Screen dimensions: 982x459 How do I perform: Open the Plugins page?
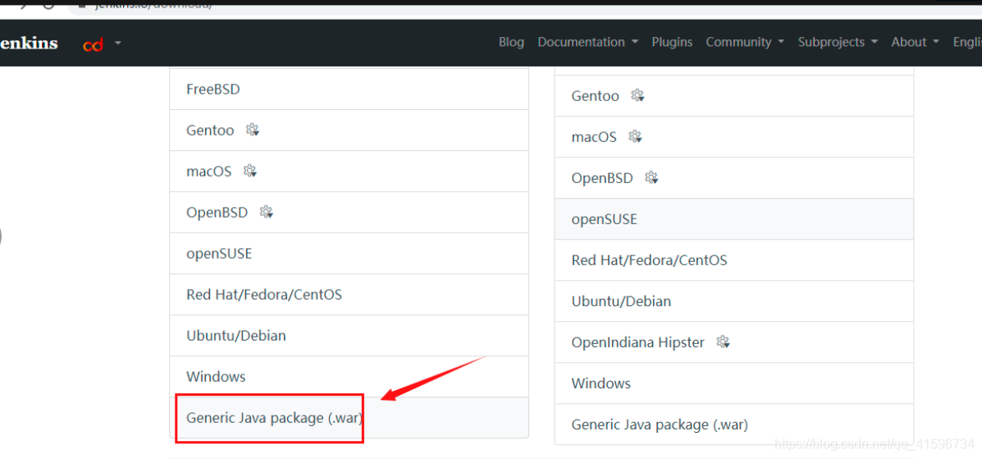point(672,42)
